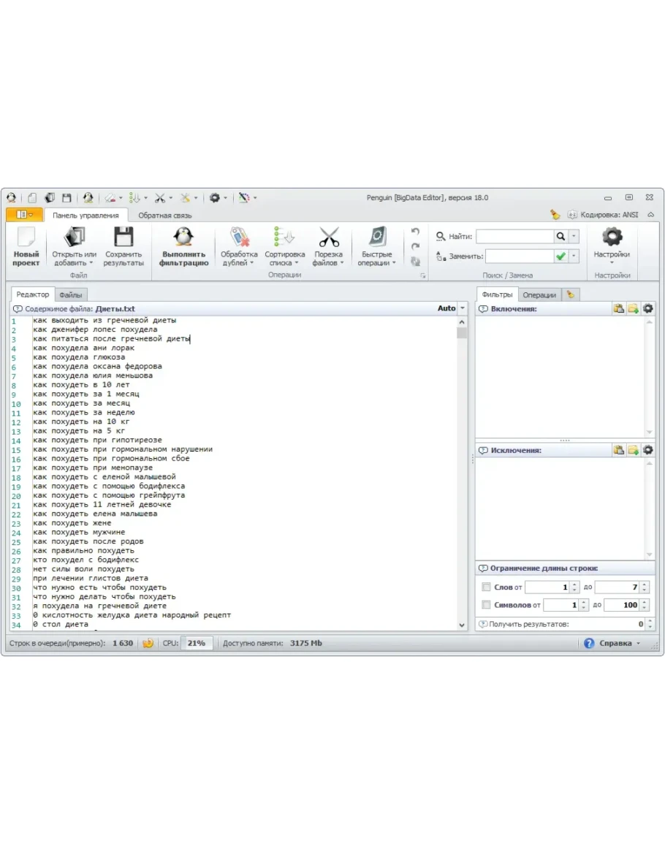This screenshot has width=665, height=844.
Task: Increase the Символов до value stepper
Action: point(644,602)
